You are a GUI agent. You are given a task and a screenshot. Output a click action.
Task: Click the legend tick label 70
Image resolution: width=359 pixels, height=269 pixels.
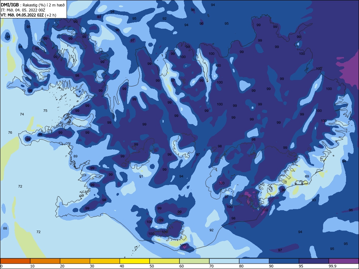point(211,266)
